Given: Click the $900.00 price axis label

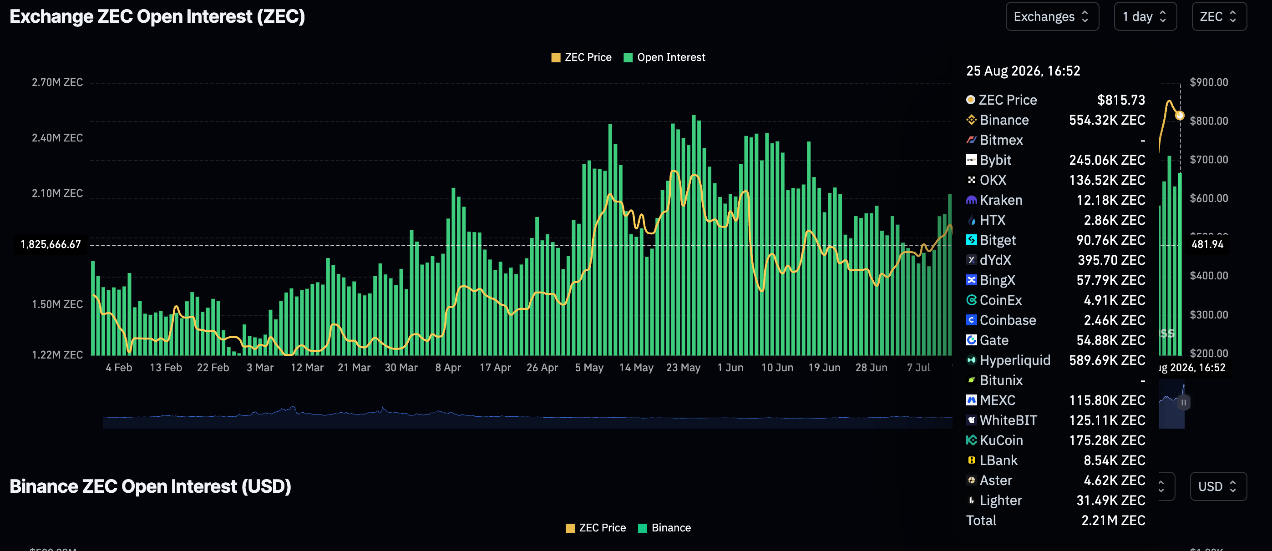Looking at the screenshot, I should point(1209,82).
